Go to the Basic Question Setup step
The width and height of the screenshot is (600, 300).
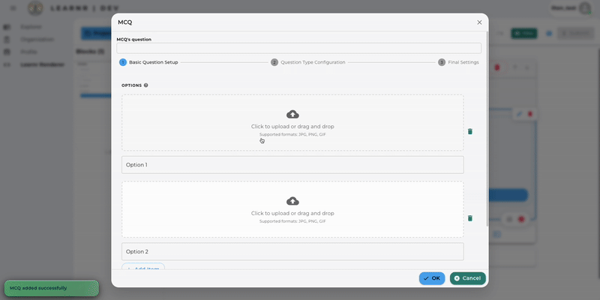pyautogui.click(x=148, y=62)
